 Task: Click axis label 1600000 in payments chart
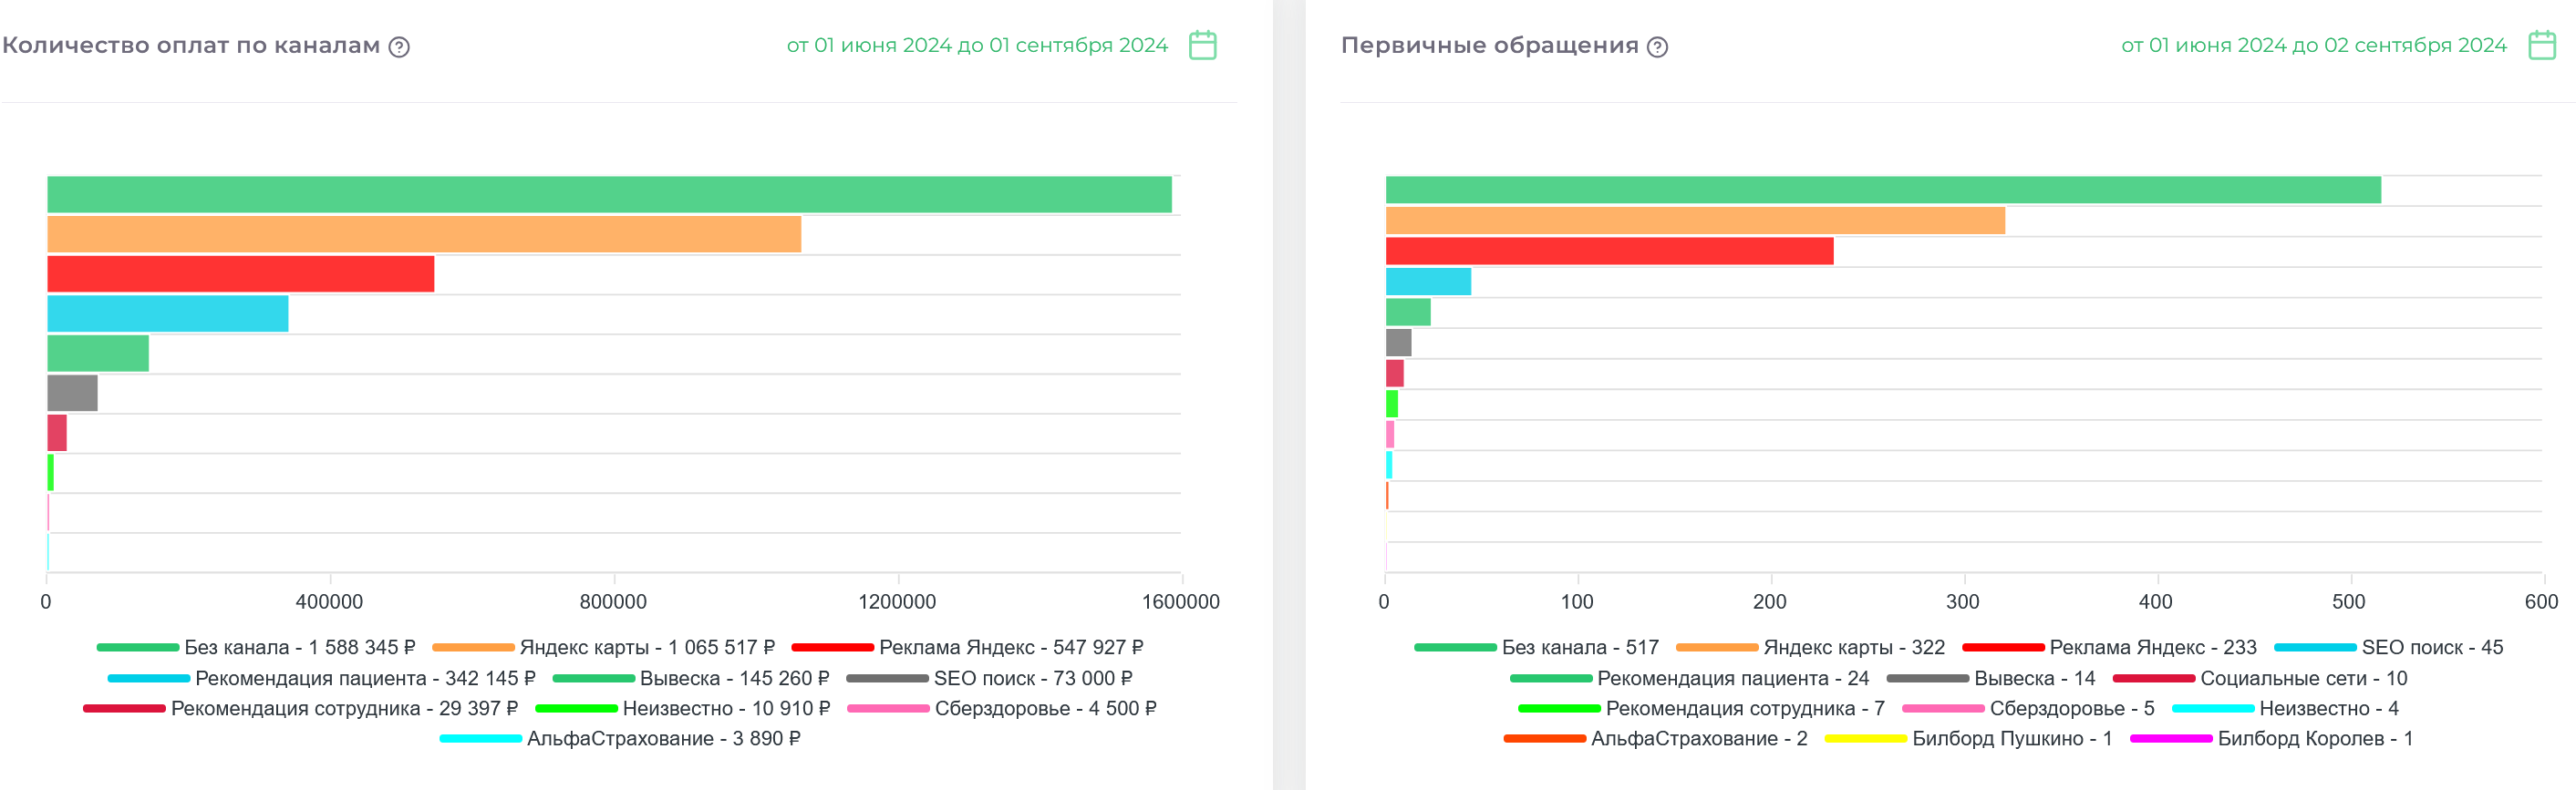pyautogui.click(x=1181, y=601)
